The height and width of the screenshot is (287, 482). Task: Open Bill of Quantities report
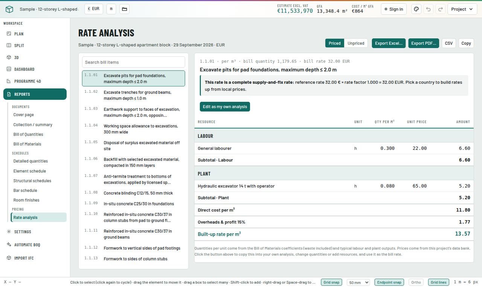[39, 134]
